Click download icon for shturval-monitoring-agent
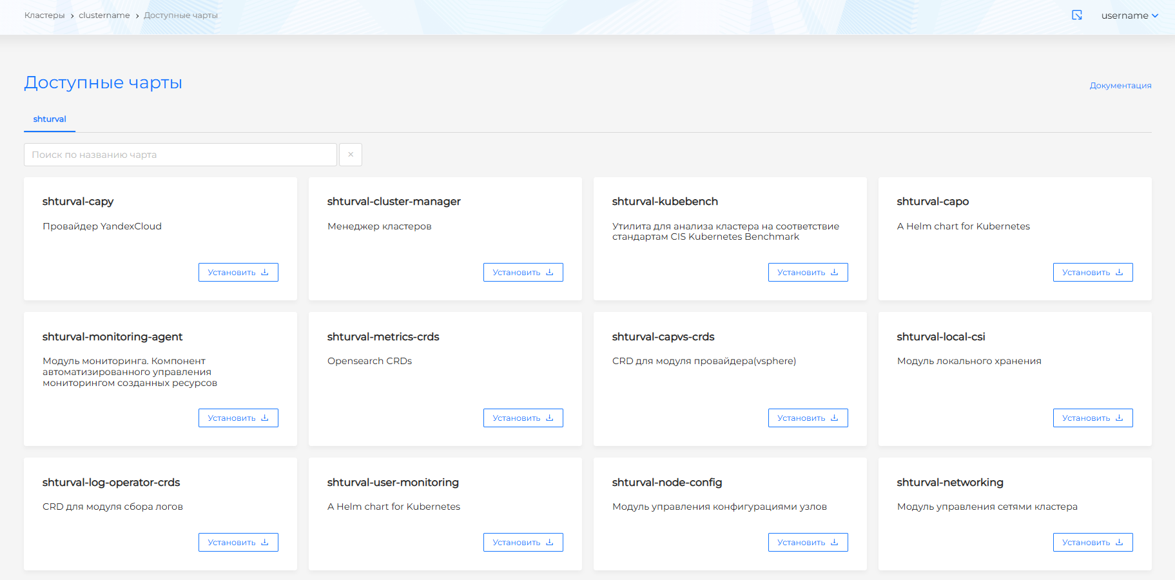This screenshot has height=580, width=1175. 265,418
